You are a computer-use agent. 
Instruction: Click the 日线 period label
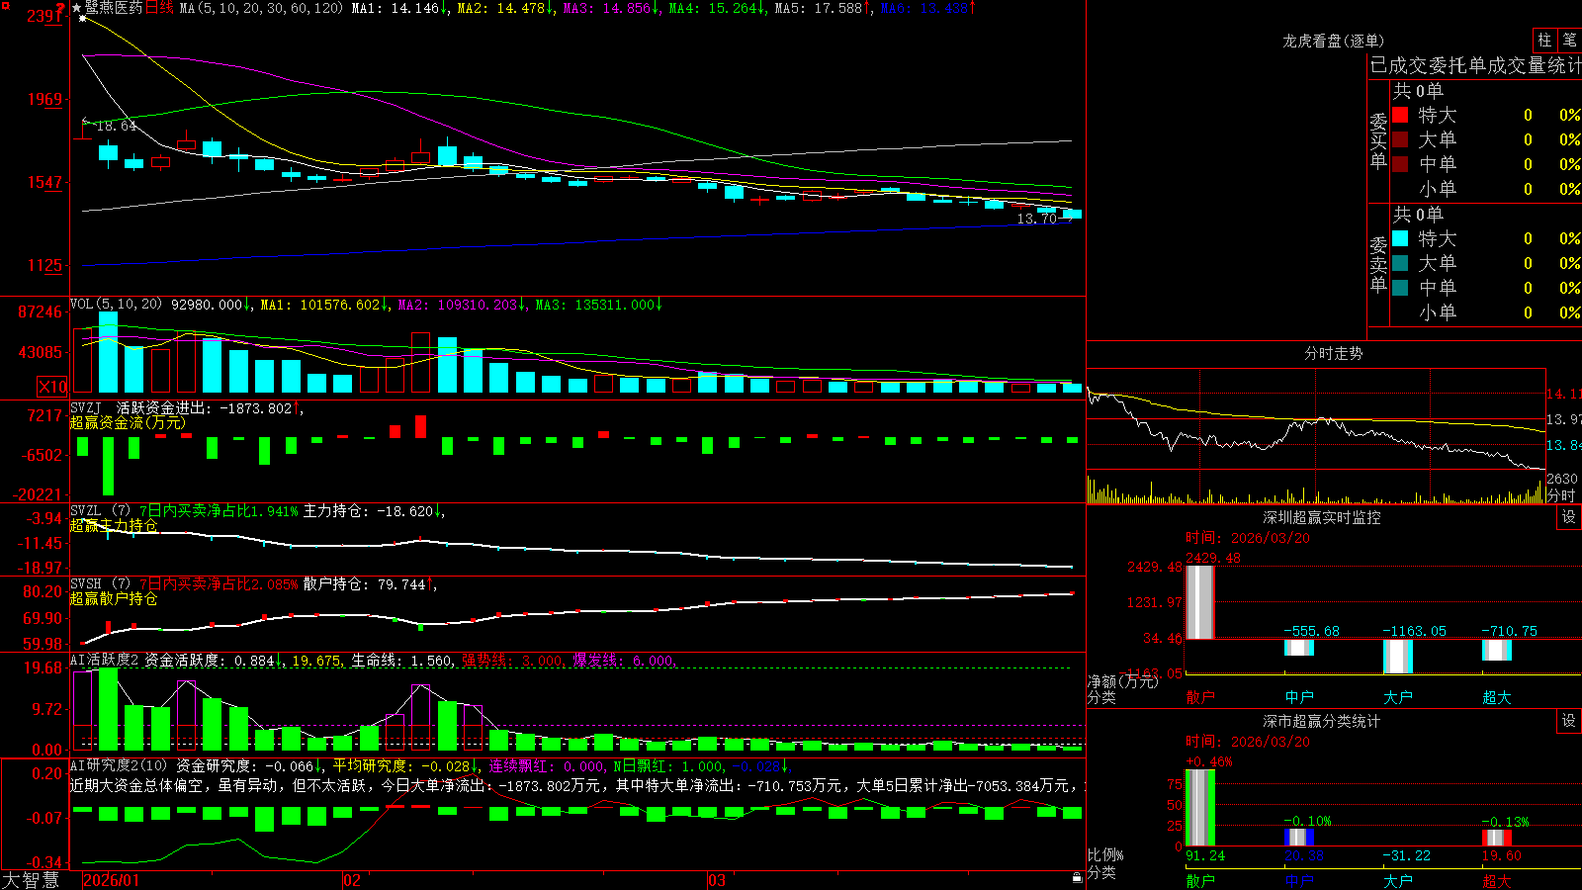159,8
